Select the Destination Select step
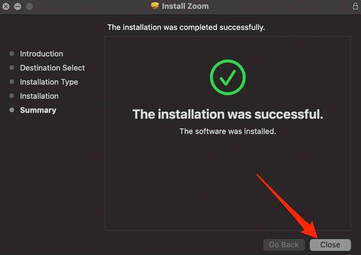 click(x=52, y=68)
